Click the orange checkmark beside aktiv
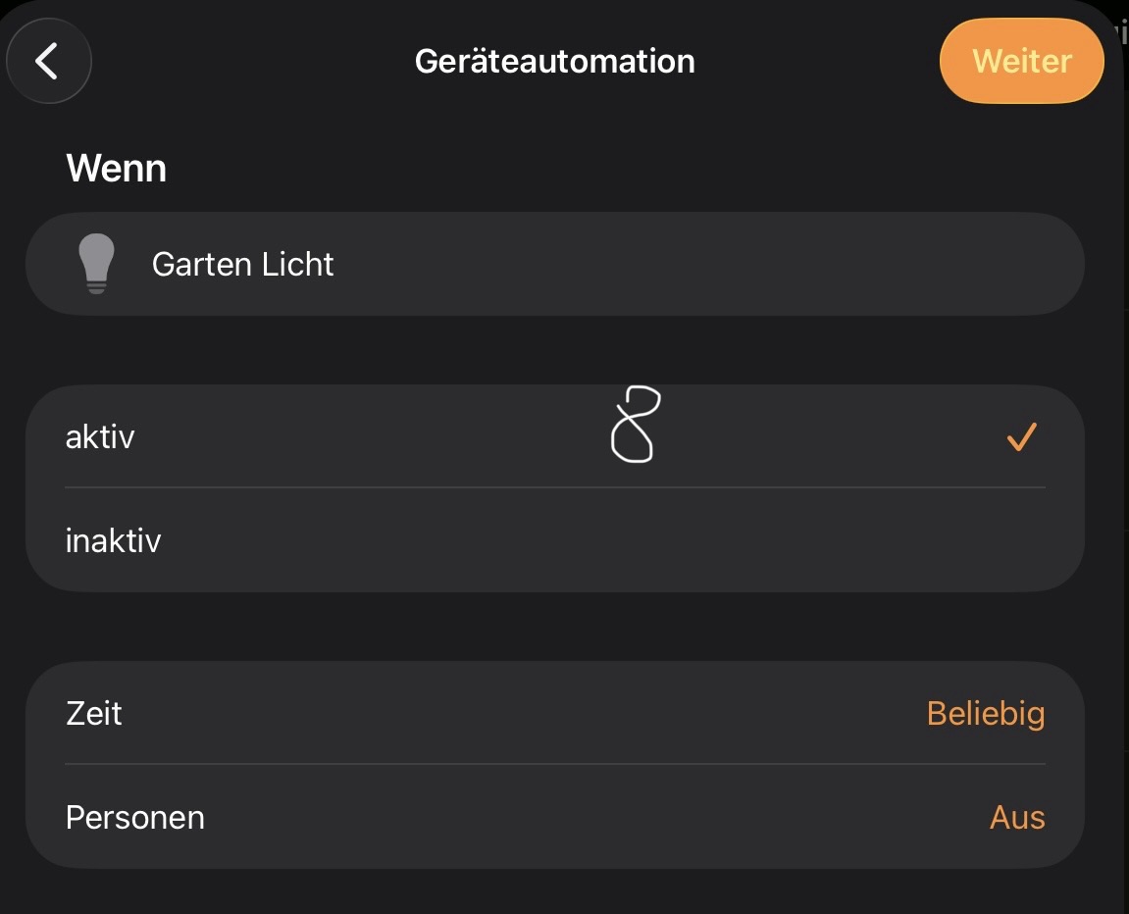 pyautogui.click(x=1021, y=437)
